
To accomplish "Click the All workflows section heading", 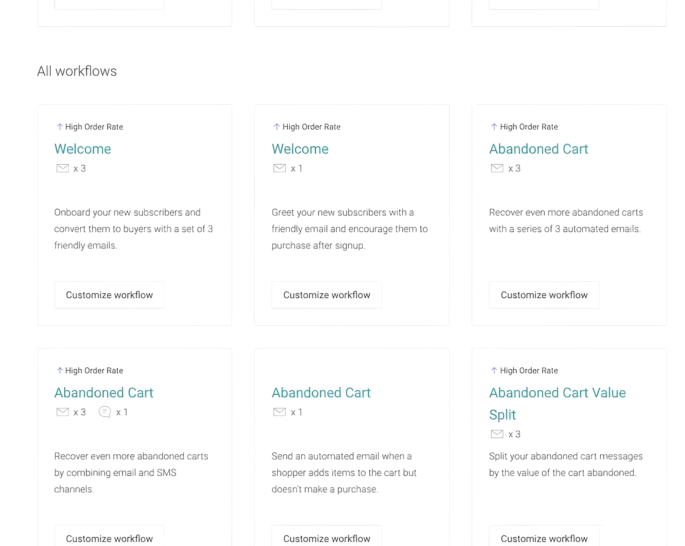I will [77, 71].
